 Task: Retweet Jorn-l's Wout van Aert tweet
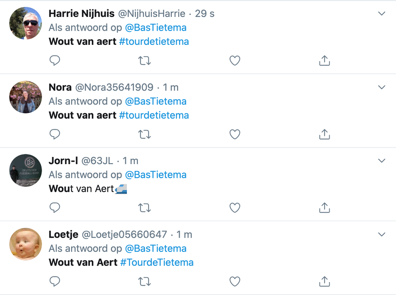[145, 208]
